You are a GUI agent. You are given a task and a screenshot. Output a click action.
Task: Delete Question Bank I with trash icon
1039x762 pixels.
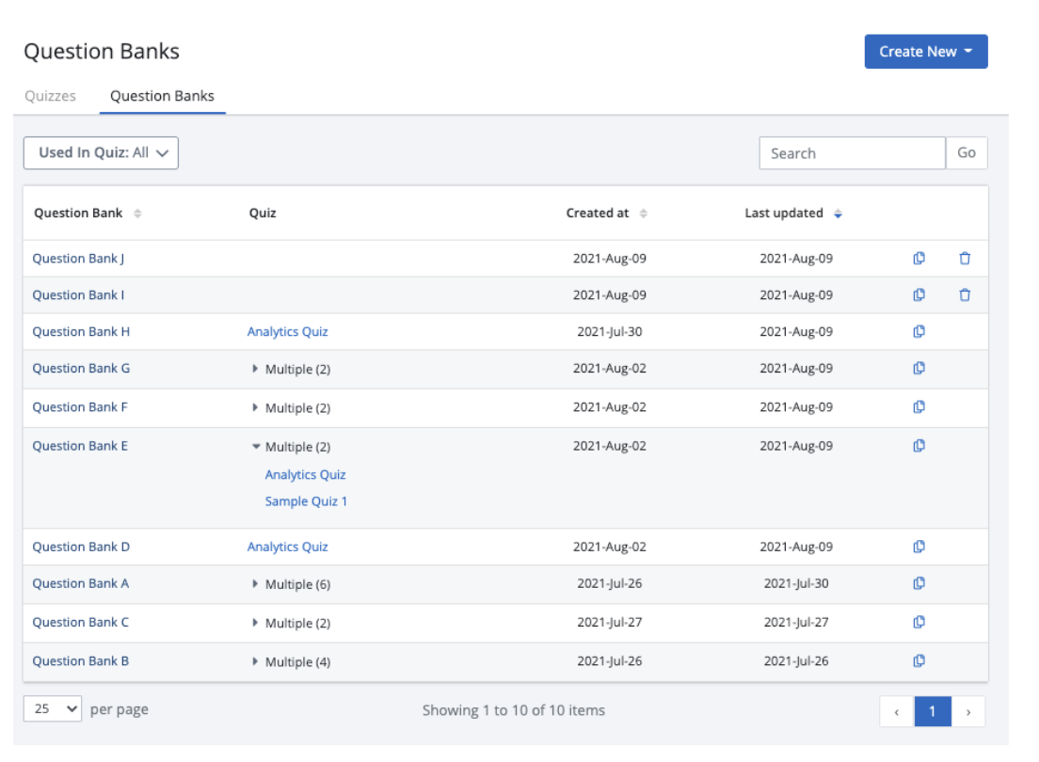[965, 295]
